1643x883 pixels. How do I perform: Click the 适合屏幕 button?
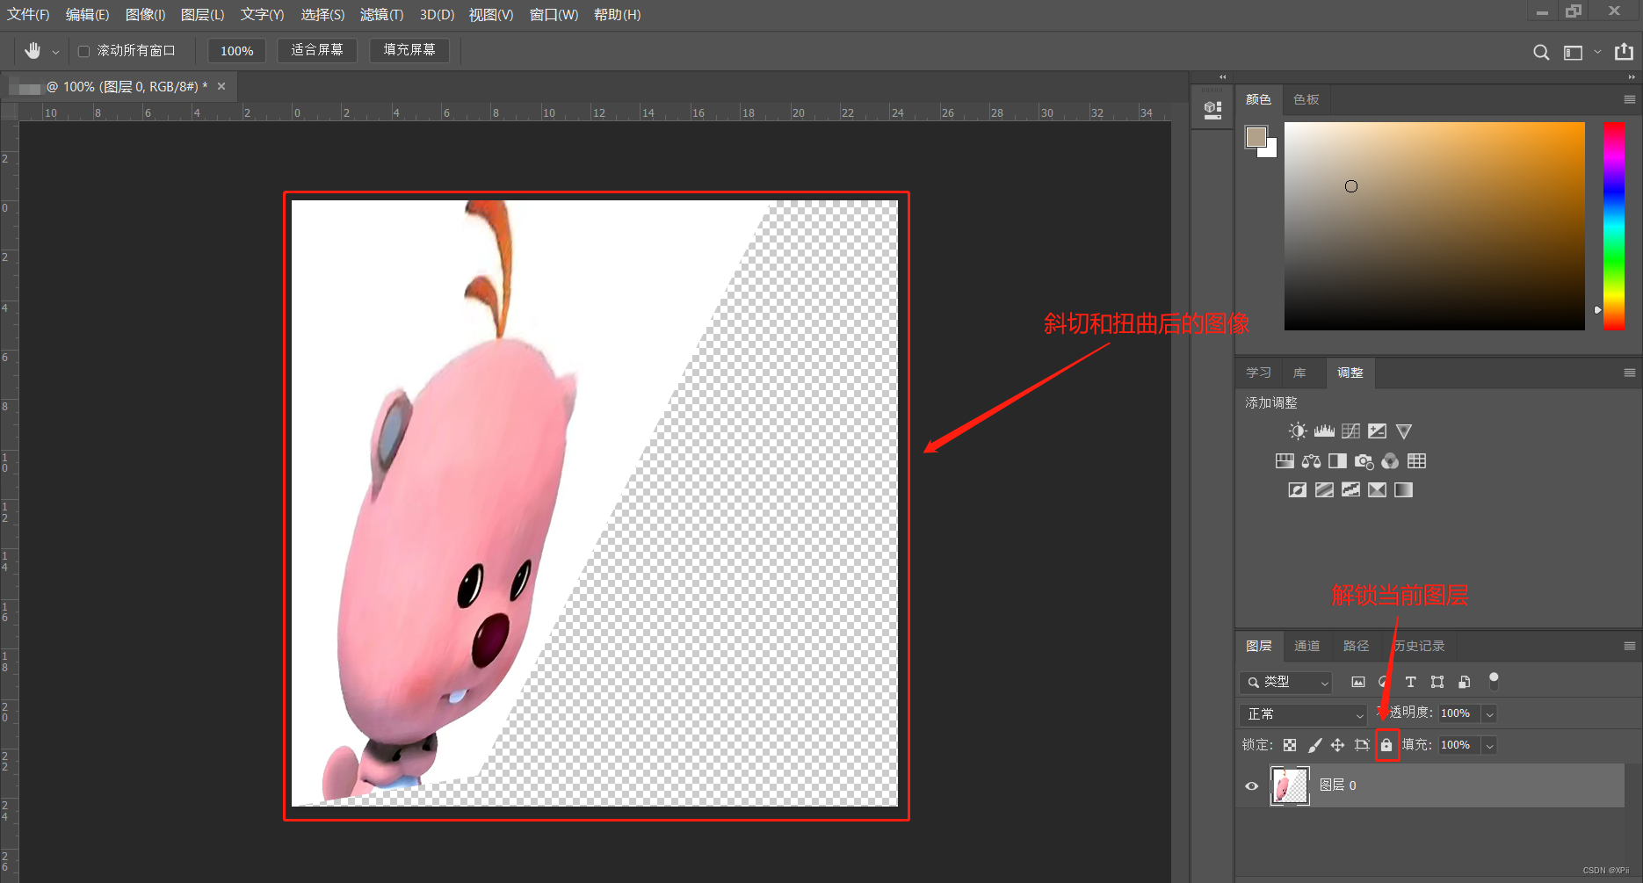pos(317,50)
